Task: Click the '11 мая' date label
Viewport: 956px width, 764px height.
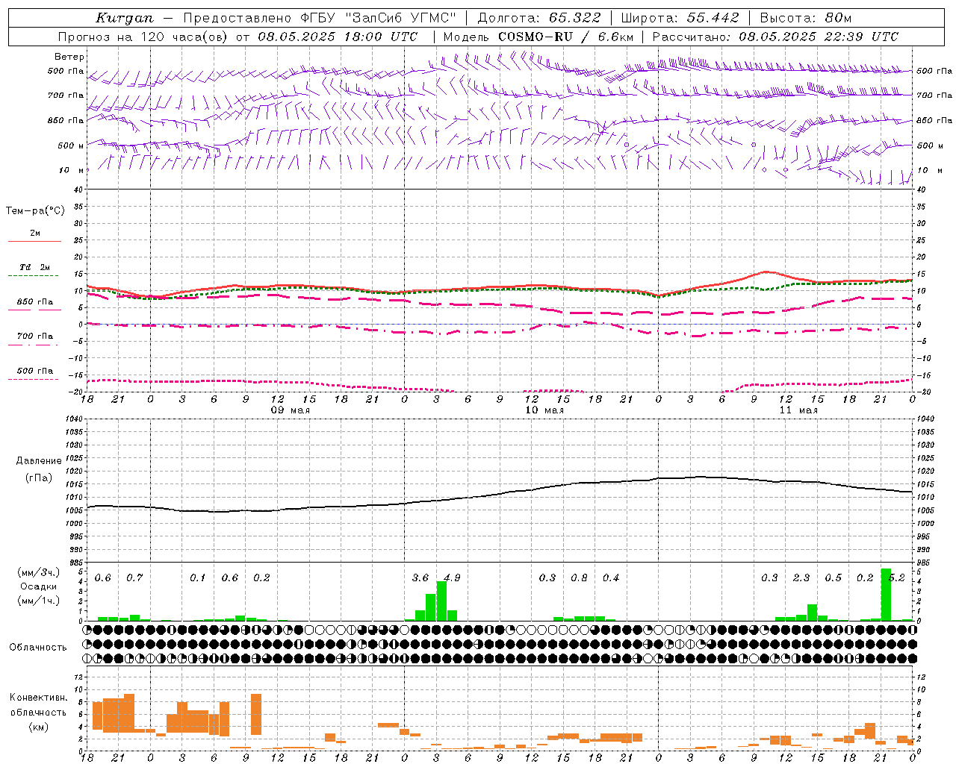Action: [x=798, y=410]
